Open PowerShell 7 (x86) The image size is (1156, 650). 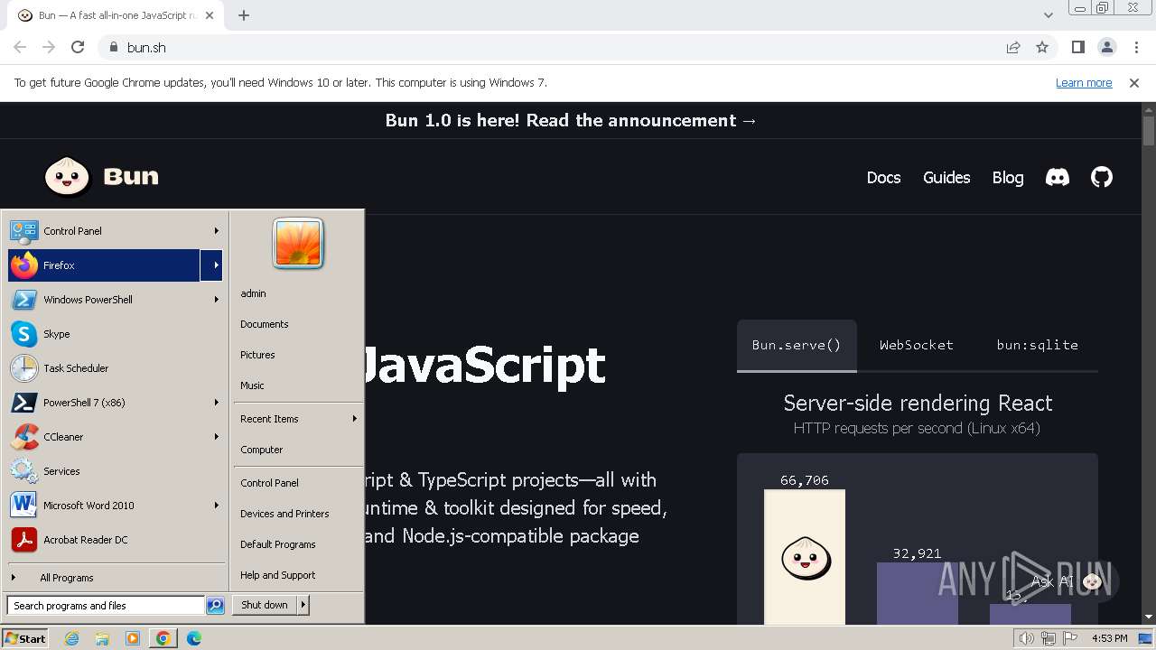pos(104,403)
